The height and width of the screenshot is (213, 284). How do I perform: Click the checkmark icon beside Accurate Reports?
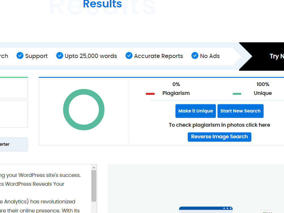click(x=129, y=56)
